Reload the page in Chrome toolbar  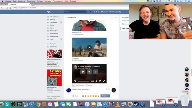click(x=7, y=8)
